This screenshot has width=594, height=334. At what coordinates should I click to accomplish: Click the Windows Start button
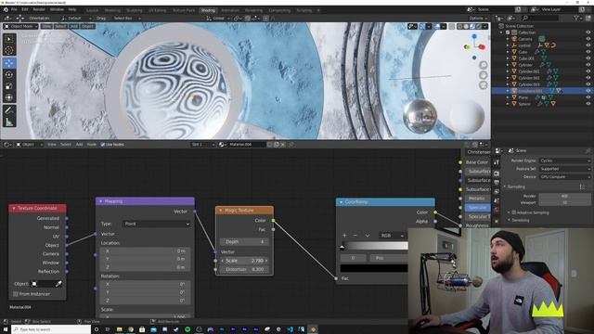click(6, 329)
